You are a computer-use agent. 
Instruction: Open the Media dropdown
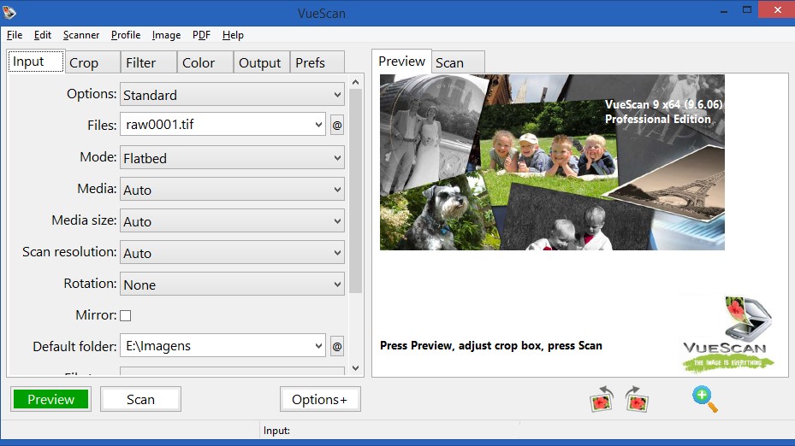[x=232, y=190]
